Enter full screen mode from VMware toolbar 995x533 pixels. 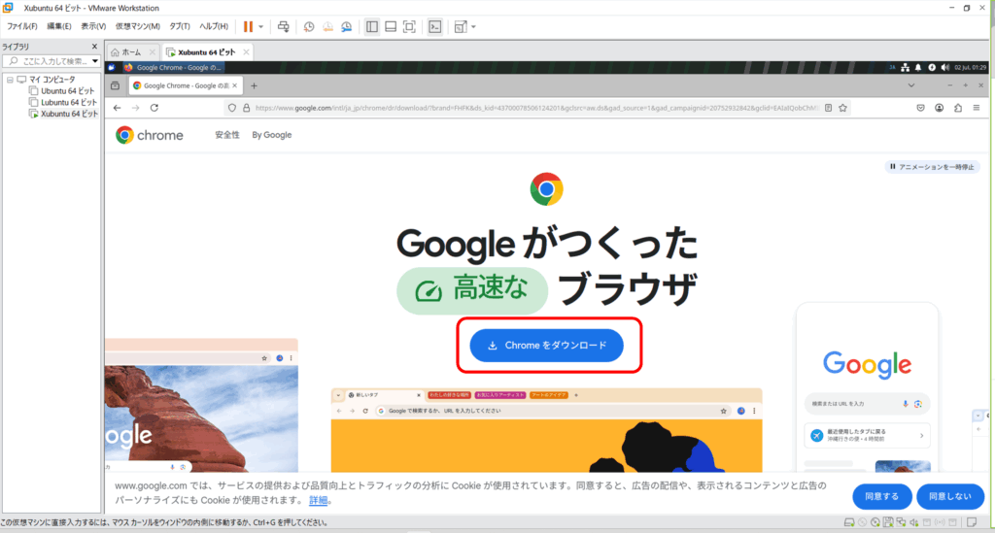point(409,26)
